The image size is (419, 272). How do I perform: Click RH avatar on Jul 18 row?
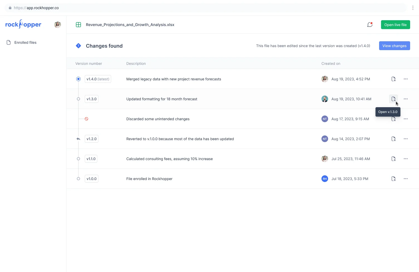pos(325,179)
